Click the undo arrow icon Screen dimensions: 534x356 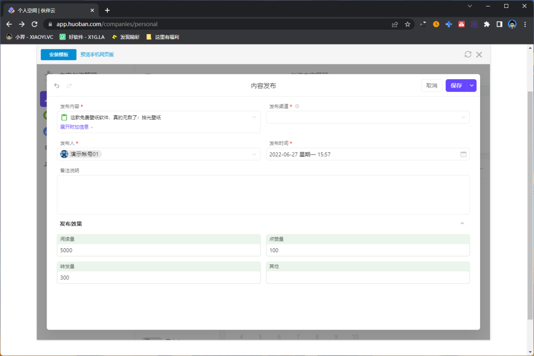(56, 85)
